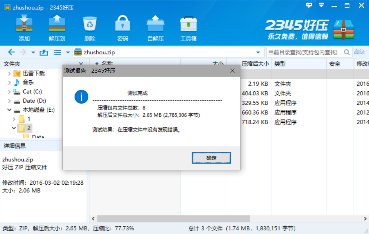Viewport: 369px width, 234px height.
Task: Open the title bar menu triangle
Action: tap(321, 5)
